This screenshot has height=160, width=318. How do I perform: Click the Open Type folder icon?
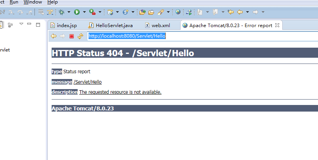click(142, 12)
